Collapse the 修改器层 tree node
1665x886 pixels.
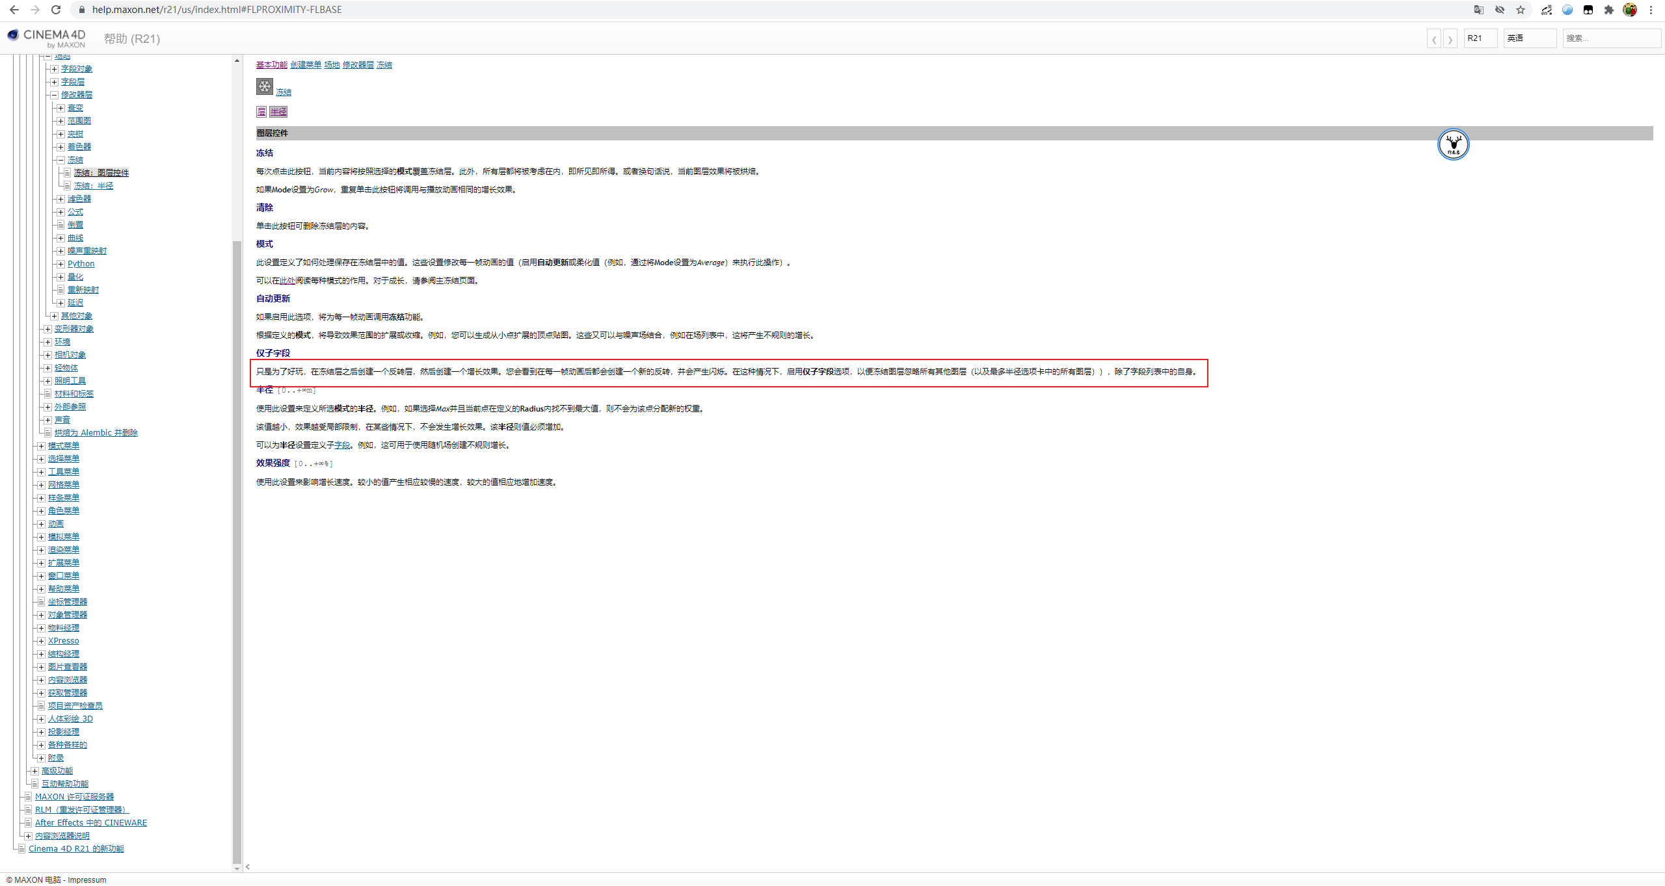(x=54, y=95)
